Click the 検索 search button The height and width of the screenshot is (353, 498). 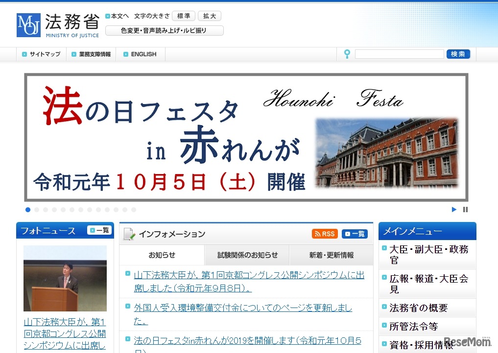tap(458, 54)
